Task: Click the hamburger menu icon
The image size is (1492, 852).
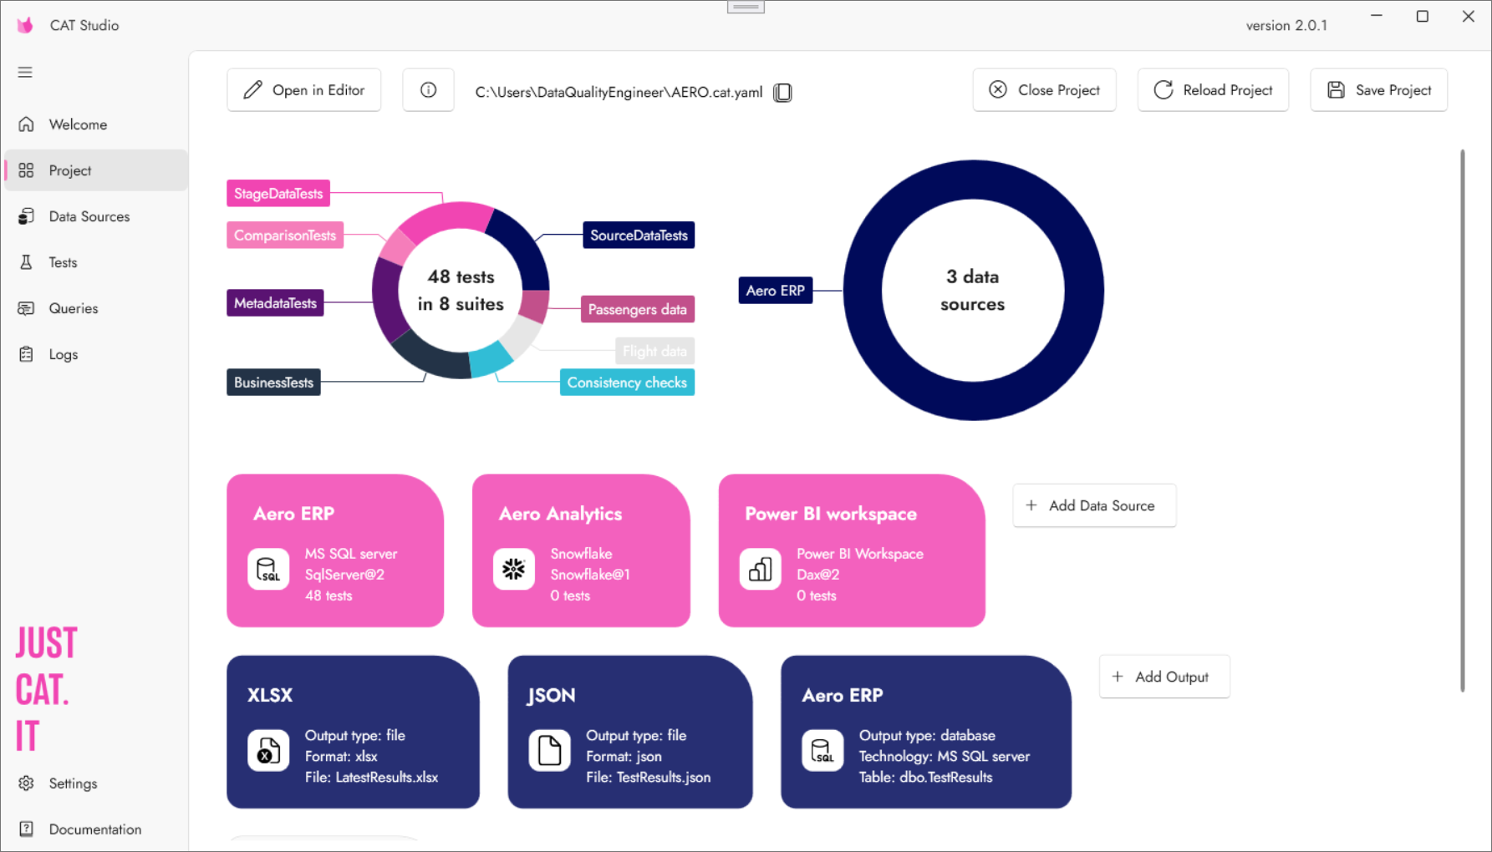Action: 25,72
